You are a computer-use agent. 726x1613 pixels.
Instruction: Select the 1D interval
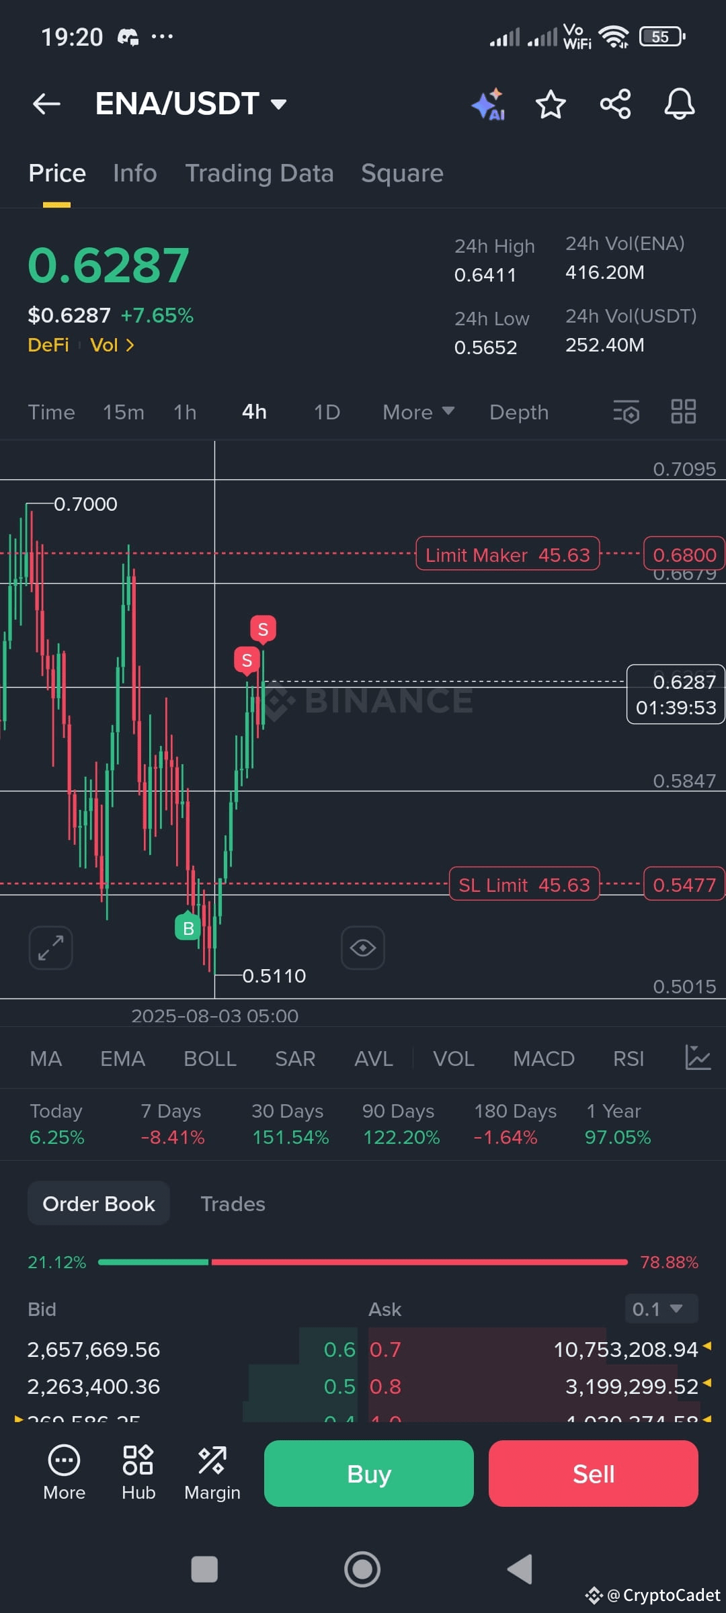point(327,412)
